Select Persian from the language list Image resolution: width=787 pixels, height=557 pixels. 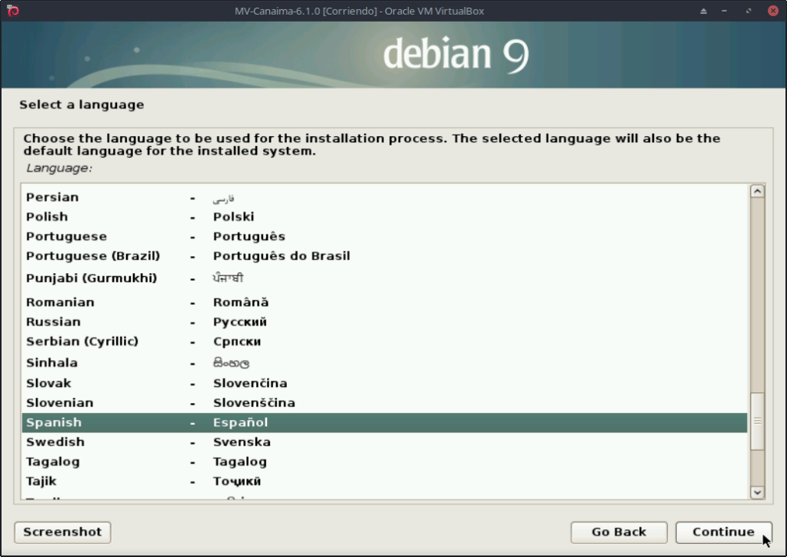tap(52, 198)
